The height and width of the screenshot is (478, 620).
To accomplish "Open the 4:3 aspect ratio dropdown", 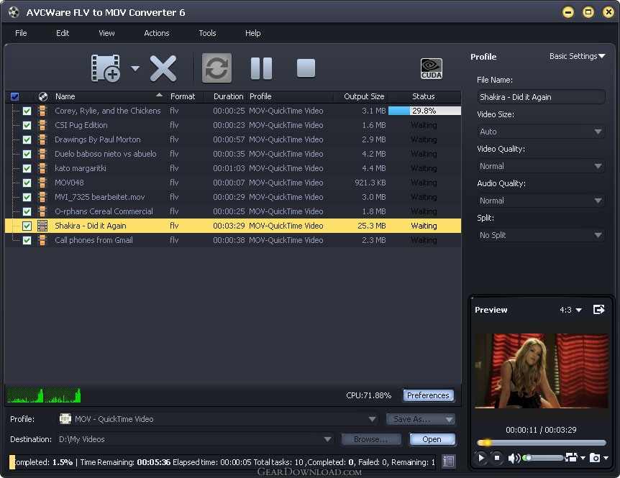I will point(570,310).
